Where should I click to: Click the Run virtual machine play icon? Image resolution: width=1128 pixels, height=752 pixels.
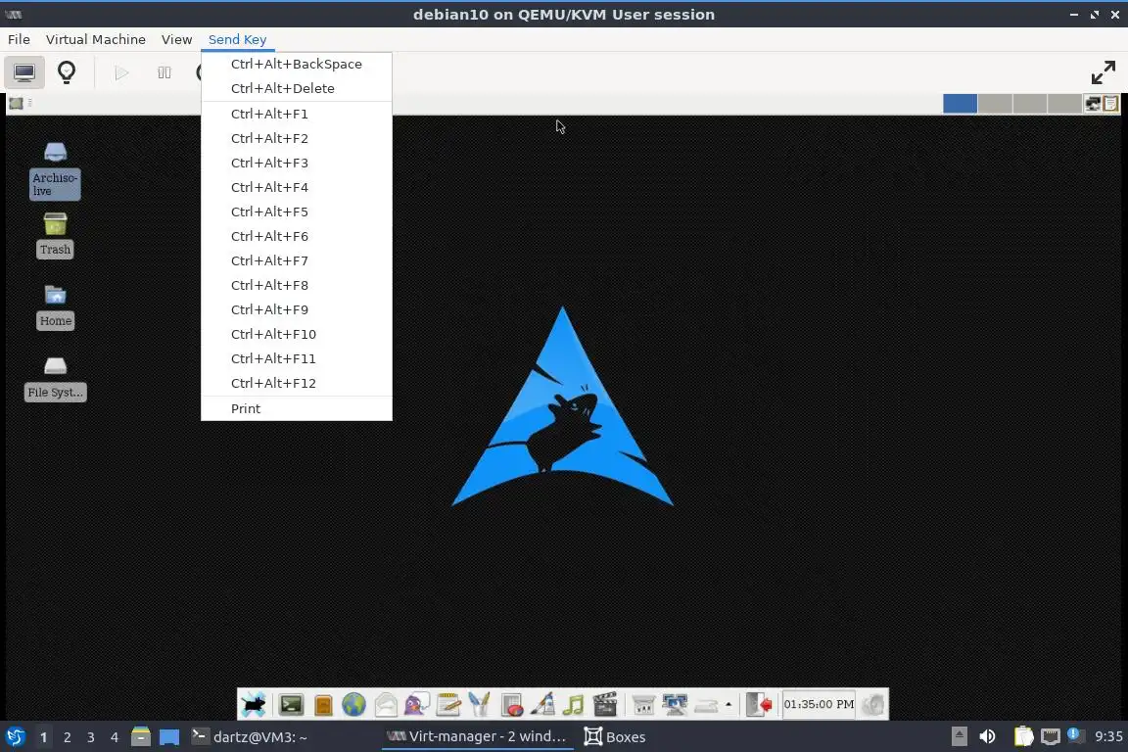click(x=121, y=71)
